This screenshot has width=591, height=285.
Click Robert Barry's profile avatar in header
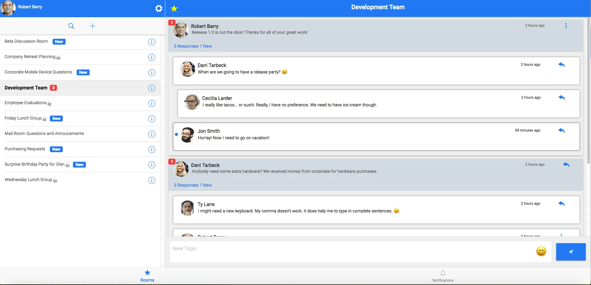8,8
